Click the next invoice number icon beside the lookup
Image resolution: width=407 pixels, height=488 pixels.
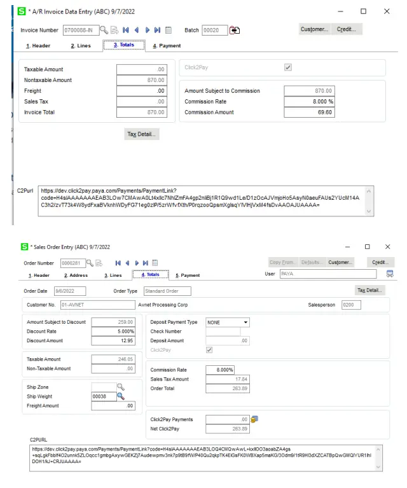click(114, 30)
